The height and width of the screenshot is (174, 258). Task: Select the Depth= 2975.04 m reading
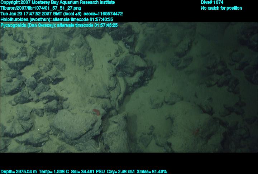(19, 172)
